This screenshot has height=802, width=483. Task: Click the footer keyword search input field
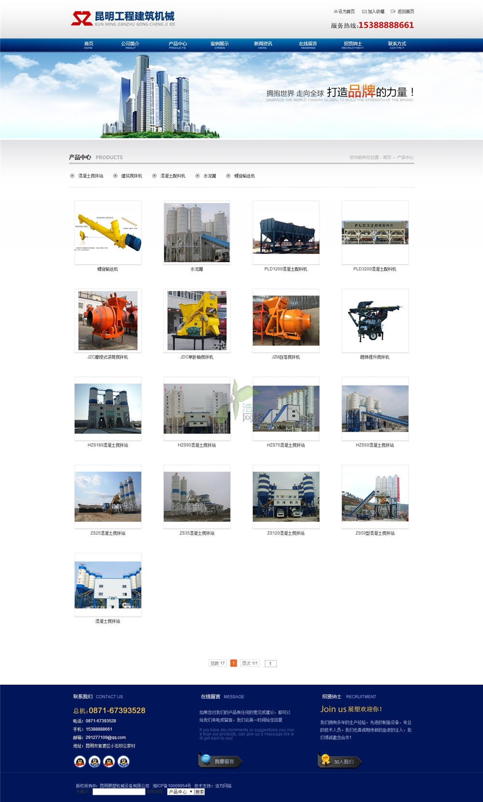[x=119, y=792]
